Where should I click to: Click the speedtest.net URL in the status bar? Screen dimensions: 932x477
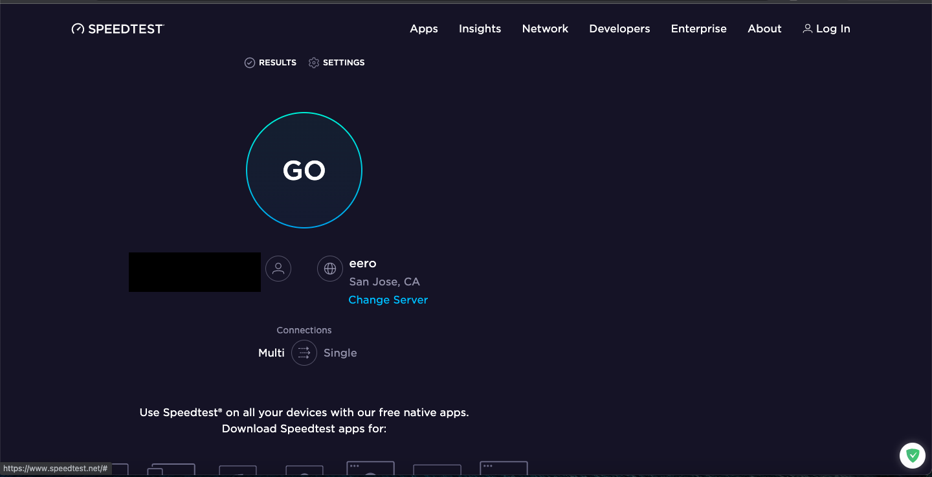(x=55, y=468)
